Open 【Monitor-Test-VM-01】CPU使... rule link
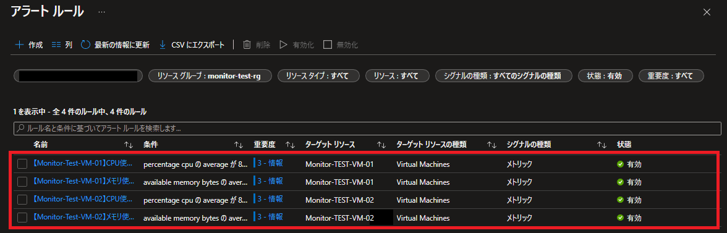 coord(83,164)
